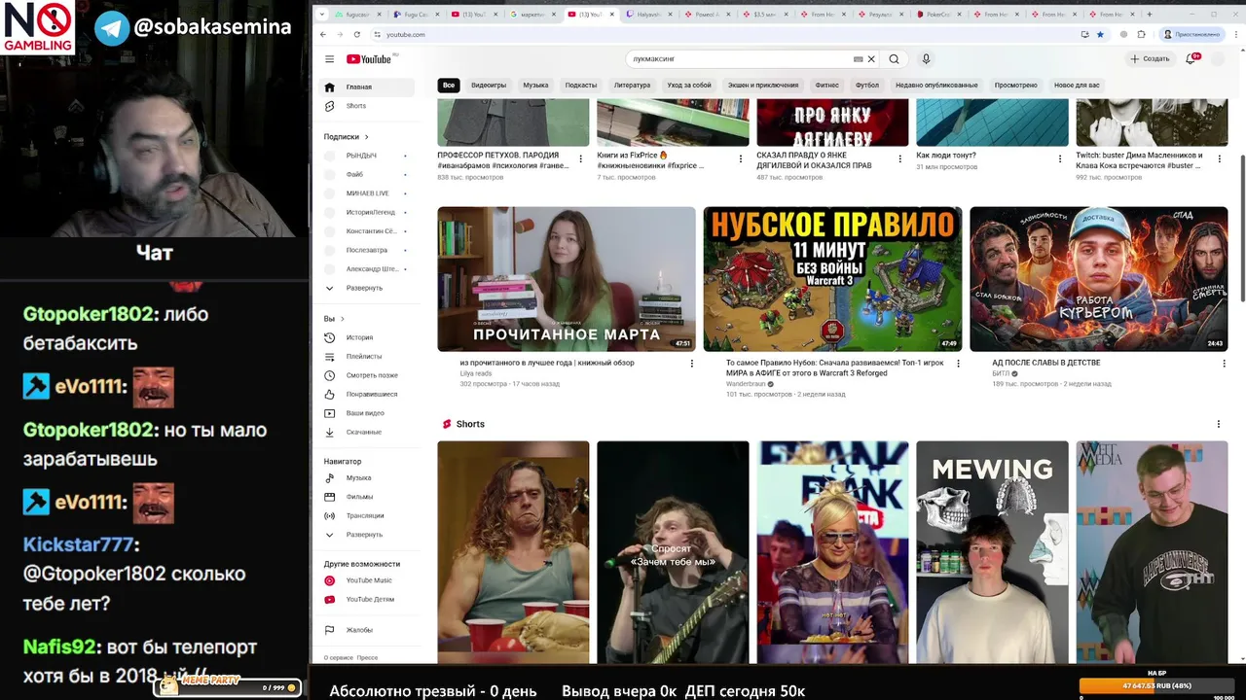Open the Lilya reads channel link

pos(476,373)
